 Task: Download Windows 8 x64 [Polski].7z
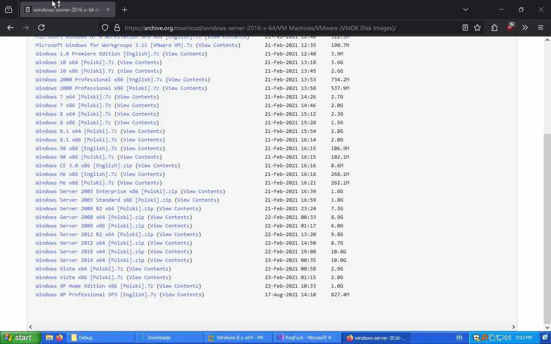point(73,114)
